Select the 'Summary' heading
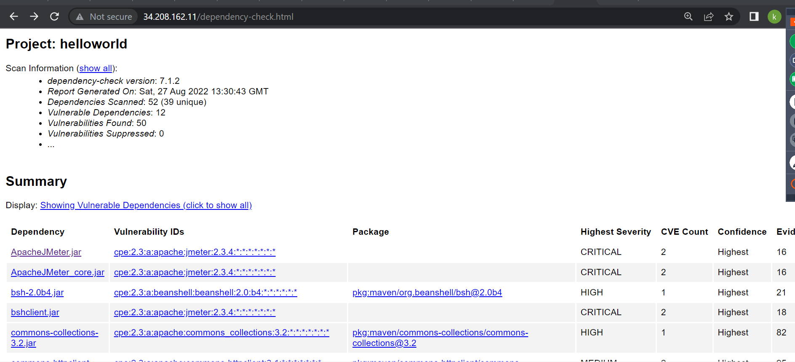This screenshot has width=795, height=362. point(36,181)
